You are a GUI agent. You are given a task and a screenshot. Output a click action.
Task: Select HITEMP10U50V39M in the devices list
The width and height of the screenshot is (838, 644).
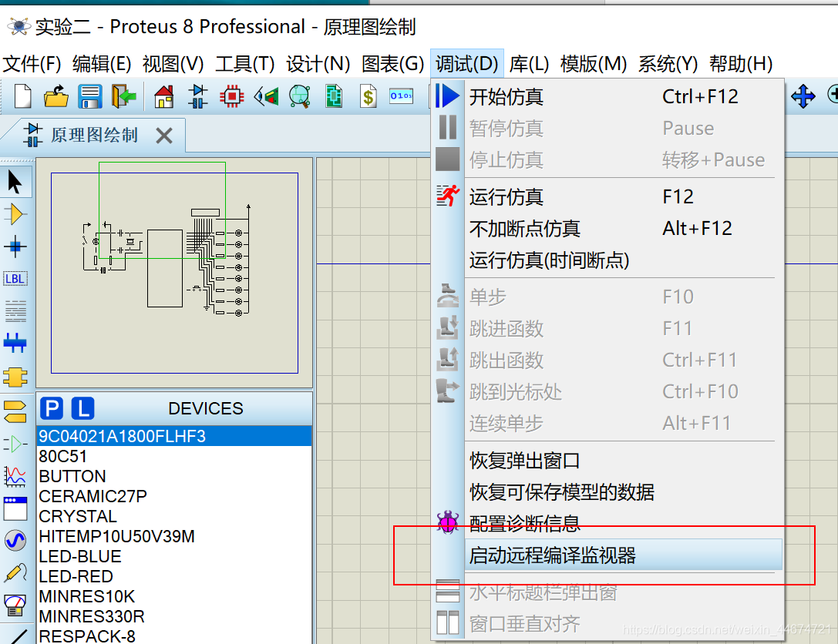coord(174,536)
